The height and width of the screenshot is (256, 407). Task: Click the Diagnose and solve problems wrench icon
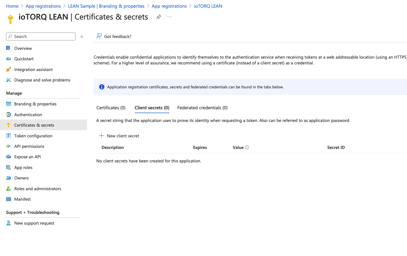9,80
